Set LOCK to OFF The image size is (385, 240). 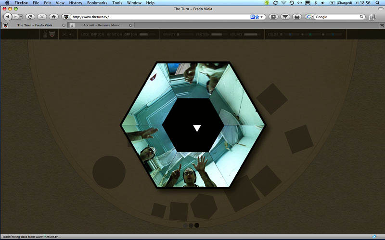pyautogui.click(x=94, y=35)
